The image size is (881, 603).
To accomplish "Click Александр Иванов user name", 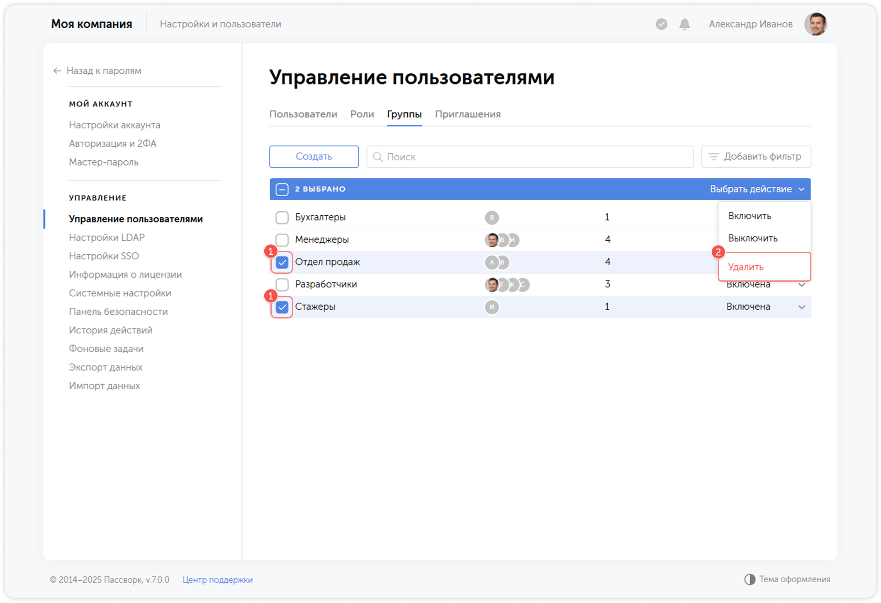I will [750, 24].
